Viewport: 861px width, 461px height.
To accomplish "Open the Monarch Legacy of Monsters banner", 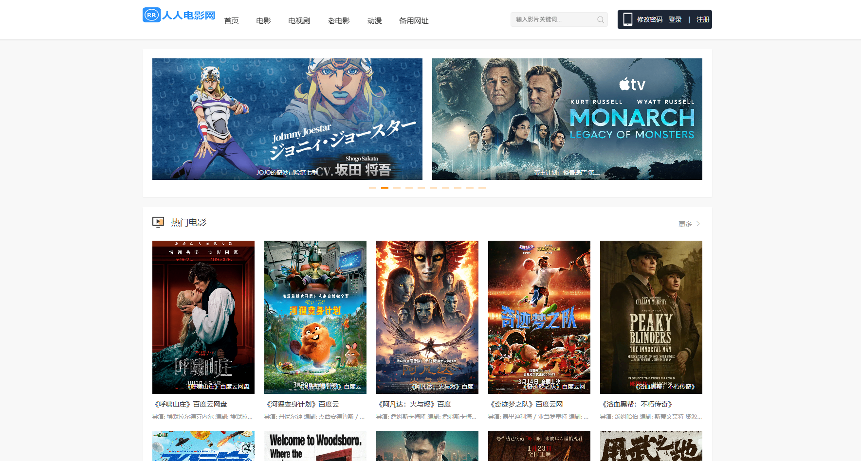I will tap(567, 119).
